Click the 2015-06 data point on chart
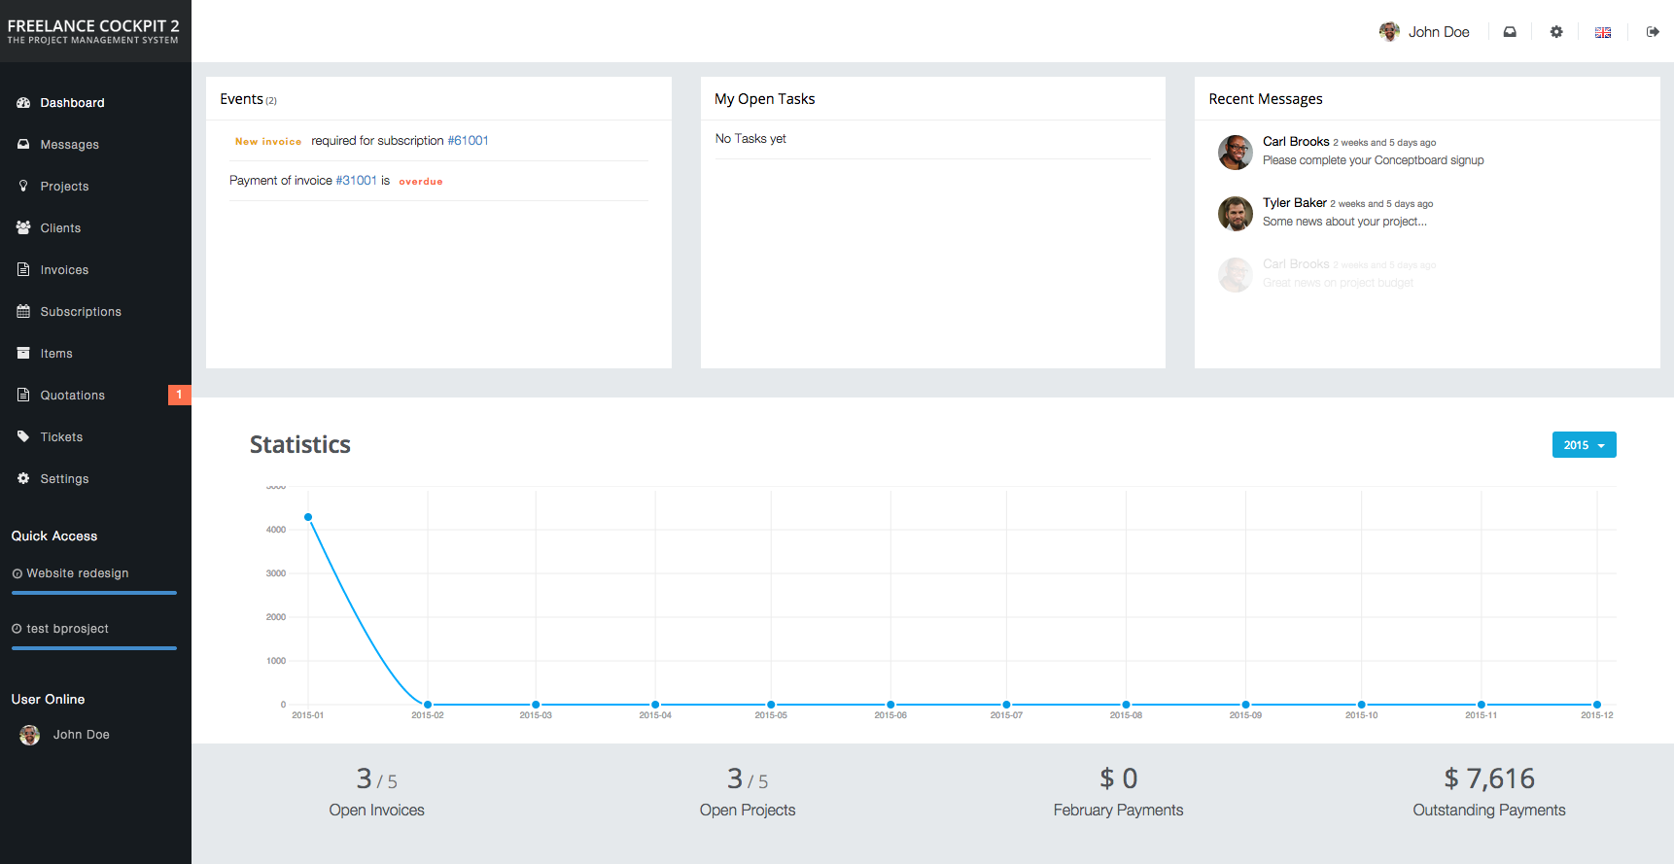The width and height of the screenshot is (1674, 864). (x=890, y=705)
